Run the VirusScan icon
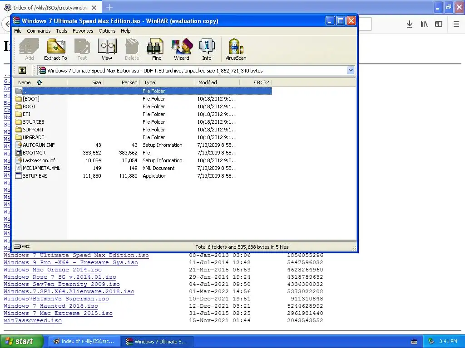465x348 pixels. click(236, 49)
